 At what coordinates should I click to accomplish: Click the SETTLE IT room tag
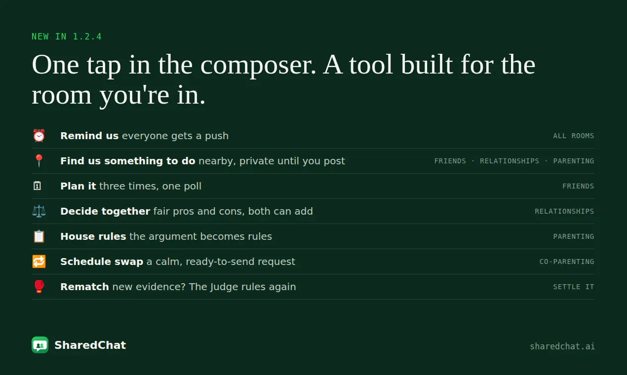[x=574, y=287]
